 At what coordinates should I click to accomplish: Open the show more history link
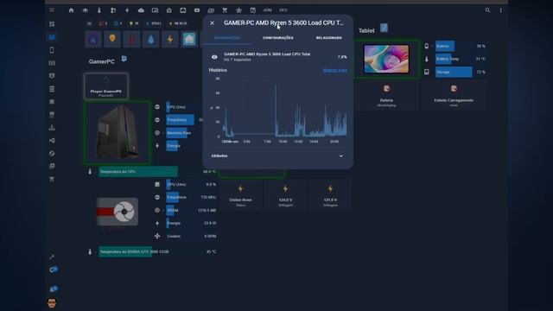[x=334, y=70]
